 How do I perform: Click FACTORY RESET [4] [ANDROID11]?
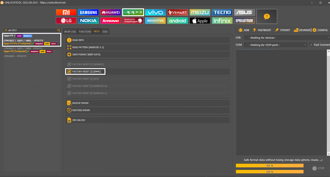tap(147, 86)
